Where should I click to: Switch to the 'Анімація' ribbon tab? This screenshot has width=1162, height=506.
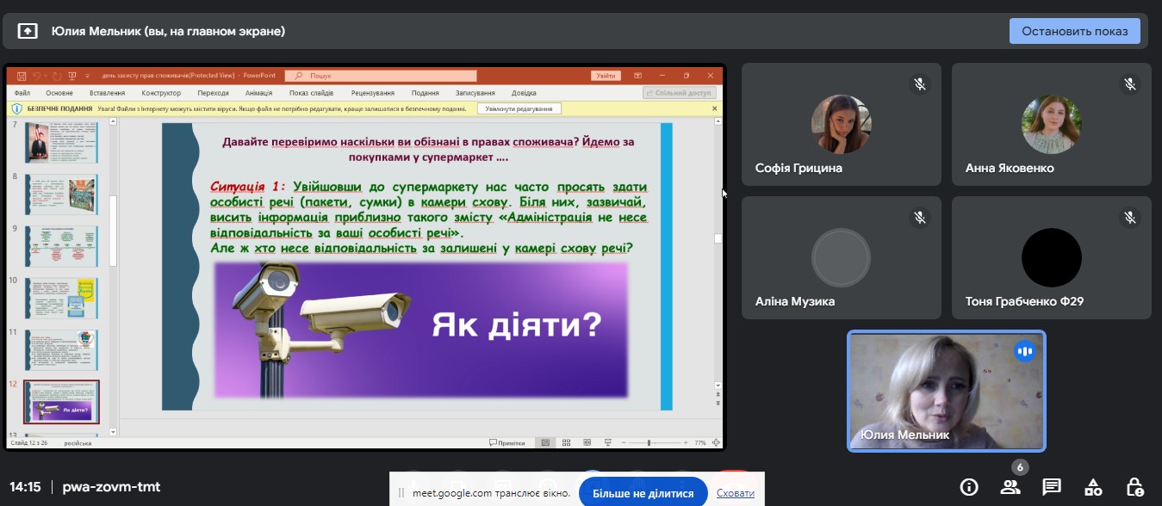pyautogui.click(x=258, y=93)
